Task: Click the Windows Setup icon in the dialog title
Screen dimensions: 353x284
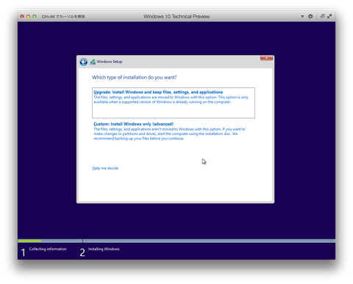Action: (x=93, y=62)
